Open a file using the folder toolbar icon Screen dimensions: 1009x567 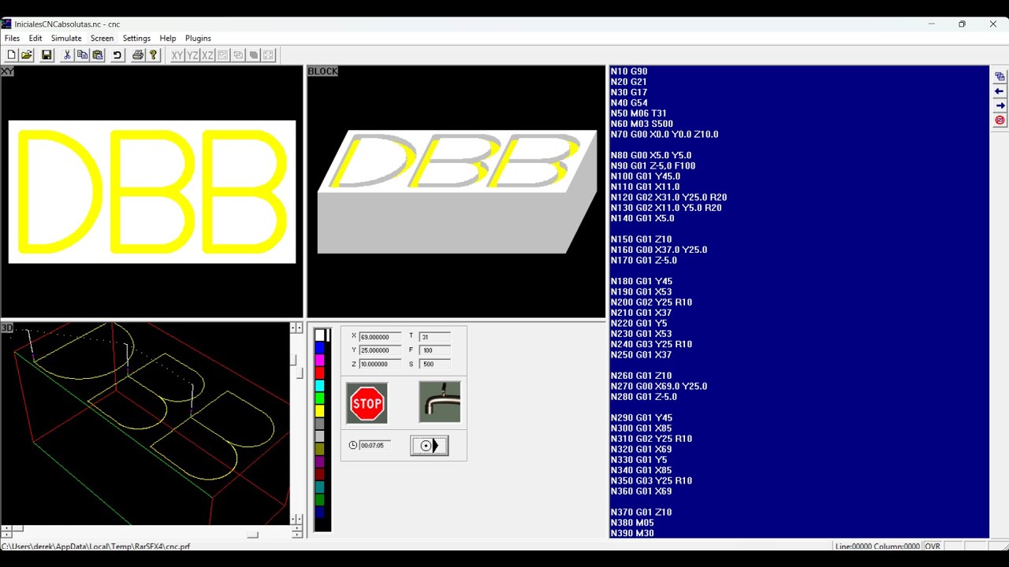(27, 55)
